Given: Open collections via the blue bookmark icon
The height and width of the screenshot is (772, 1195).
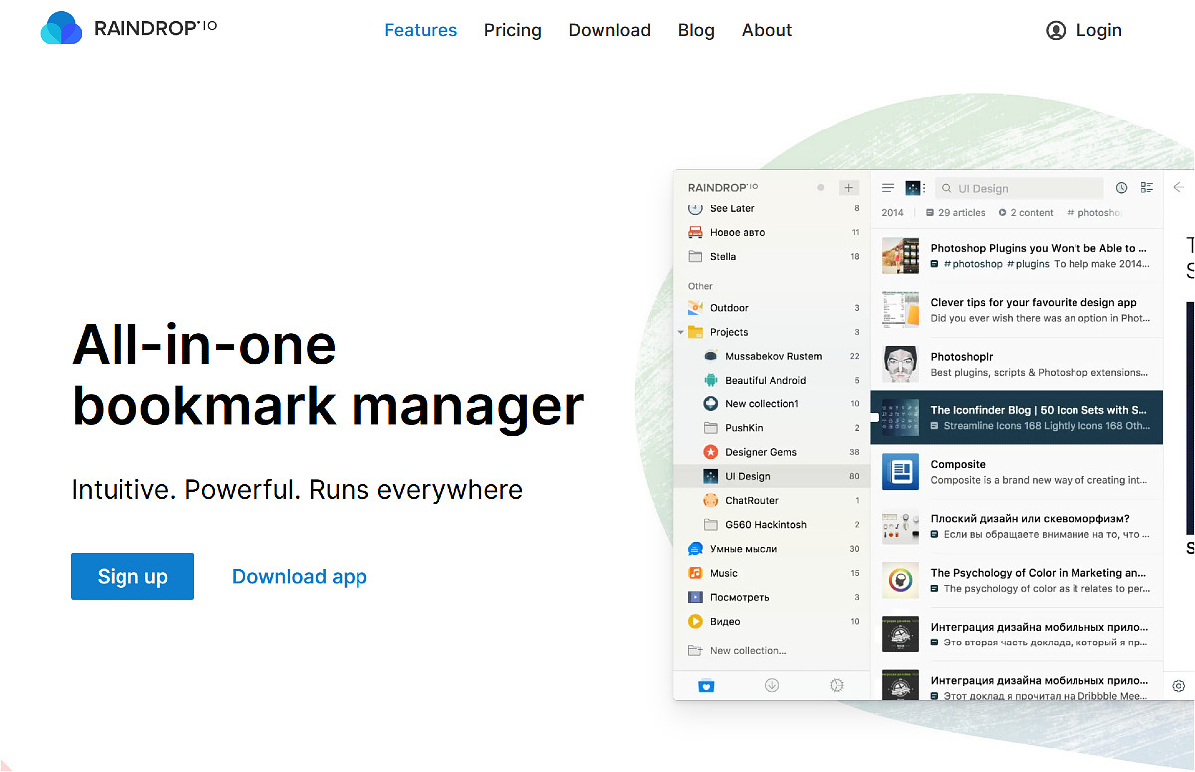Looking at the screenshot, I should click(707, 685).
